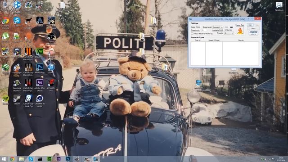Open Skype from the taskbar

click(x=31, y=159)
